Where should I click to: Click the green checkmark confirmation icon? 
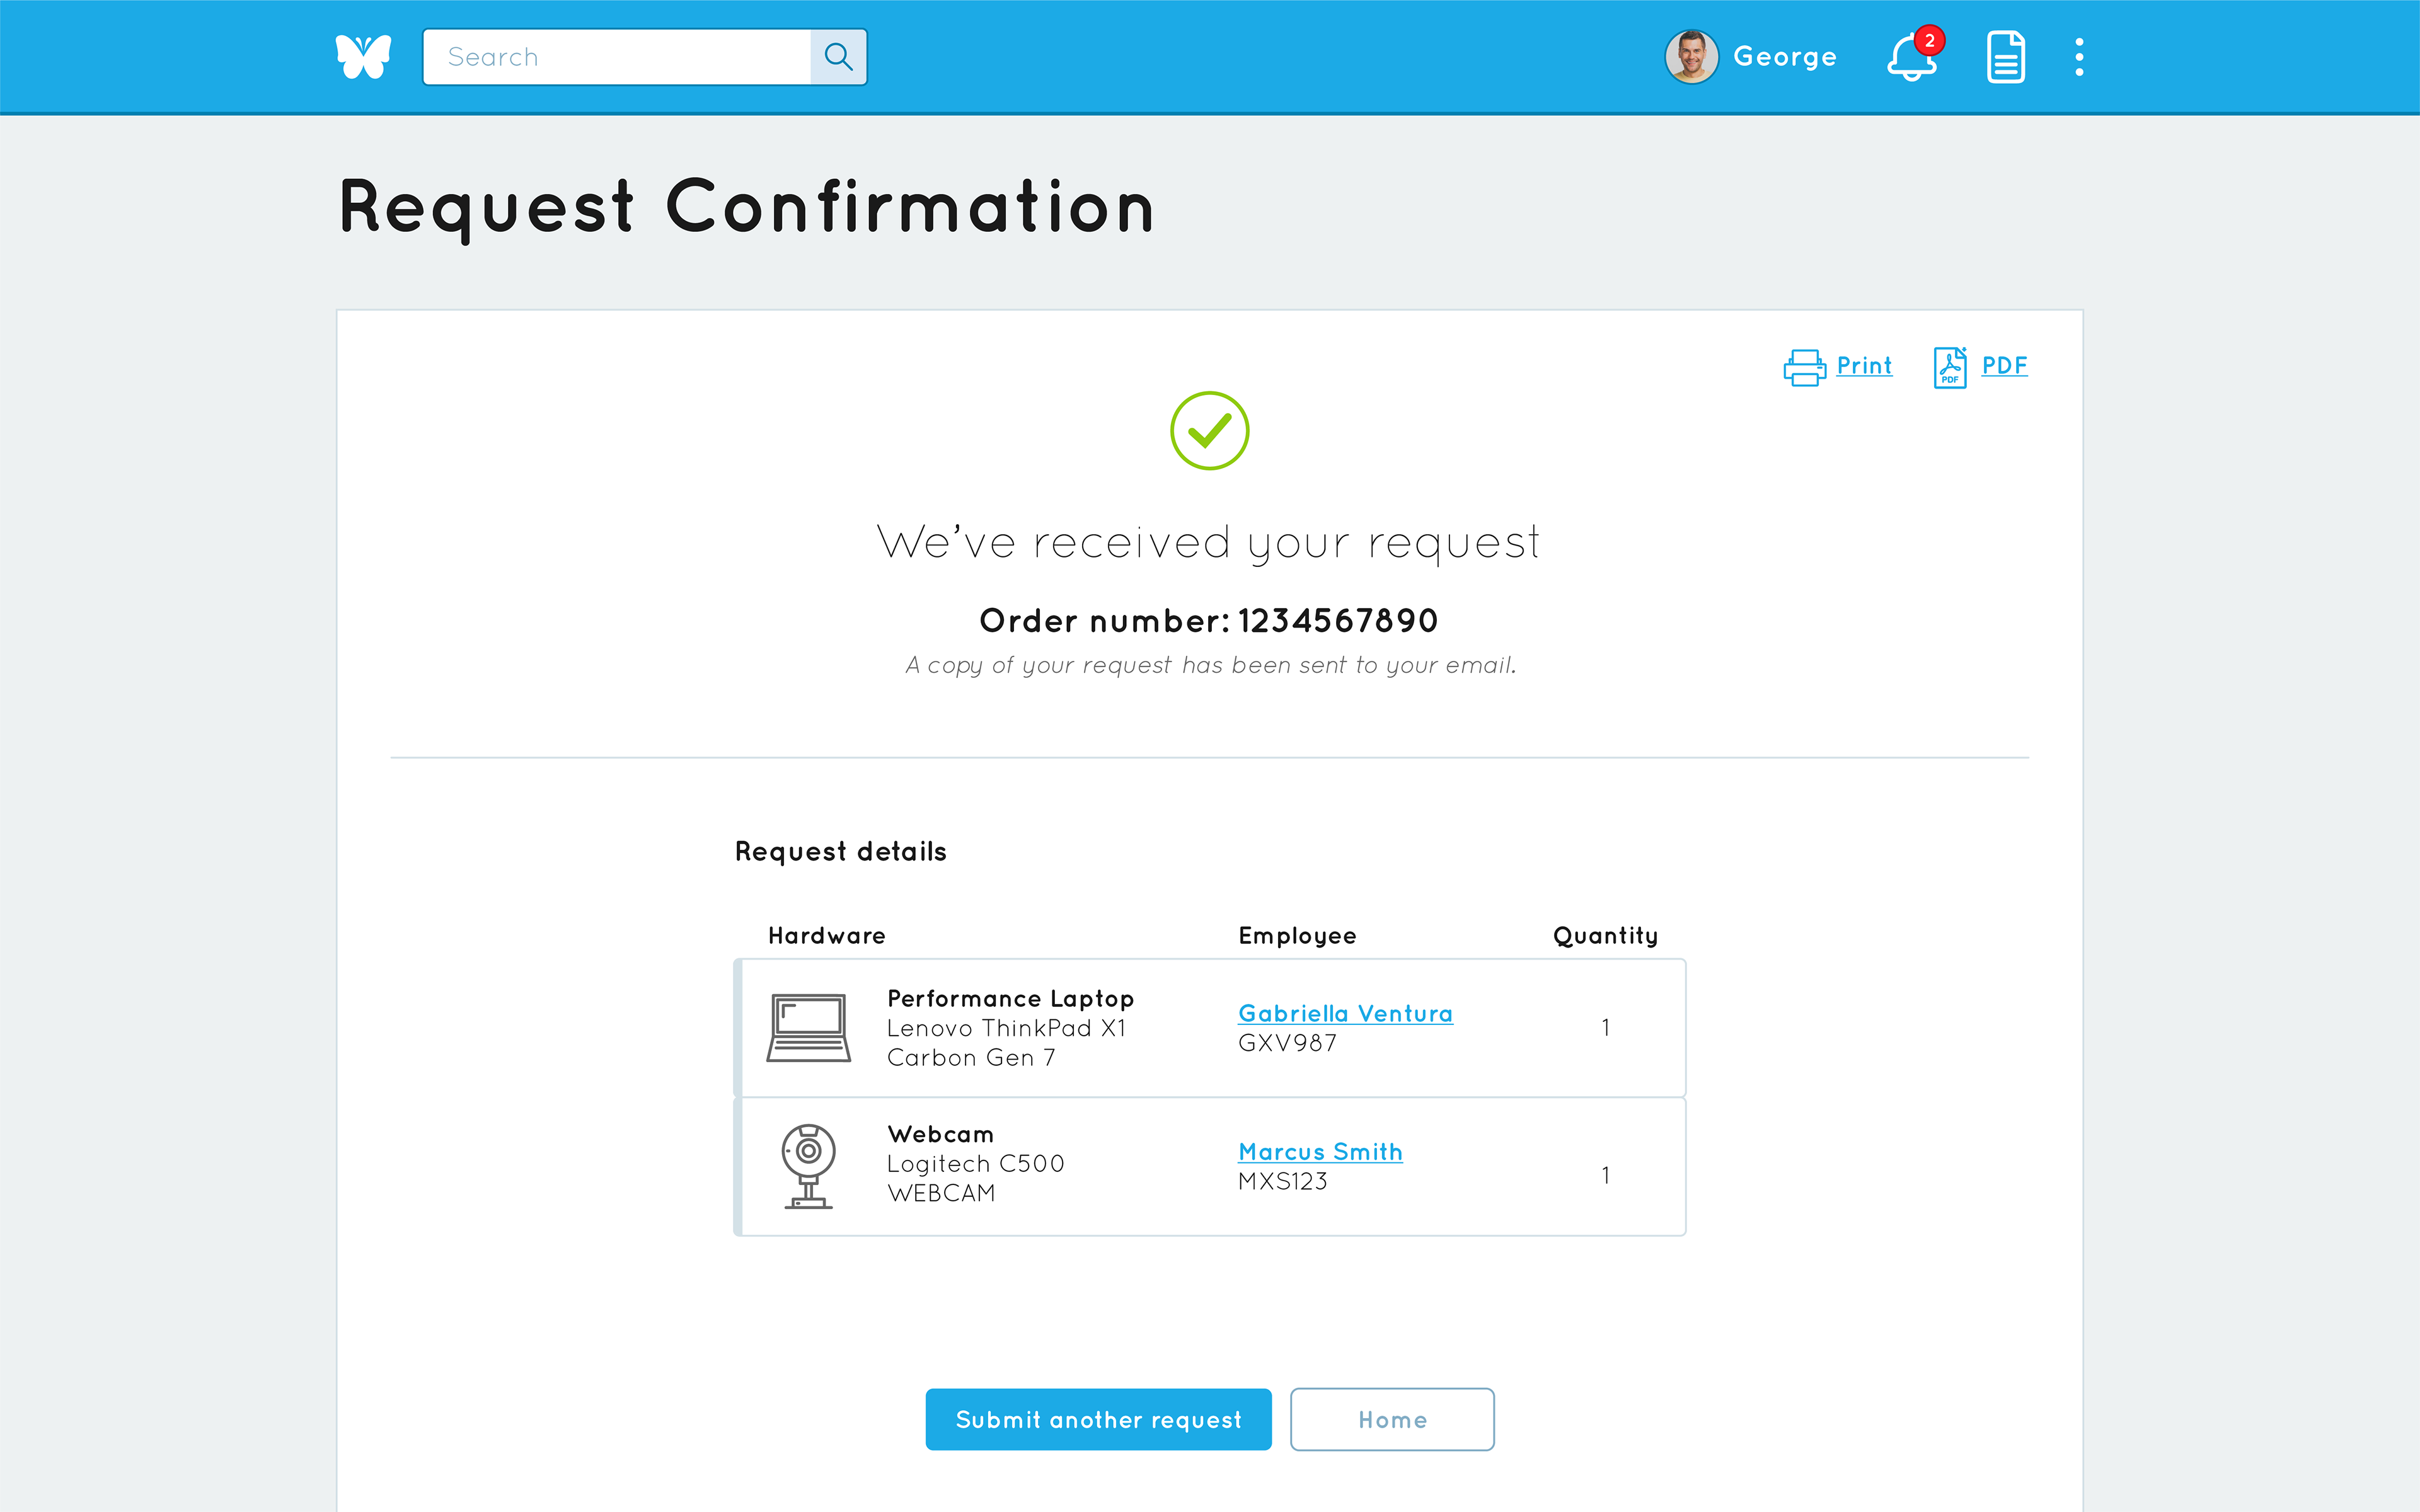1210,431
